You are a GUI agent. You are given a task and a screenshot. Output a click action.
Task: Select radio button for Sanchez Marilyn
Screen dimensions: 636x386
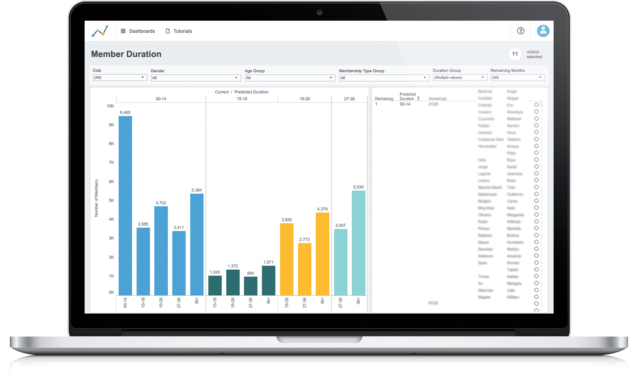pos(536,249)
